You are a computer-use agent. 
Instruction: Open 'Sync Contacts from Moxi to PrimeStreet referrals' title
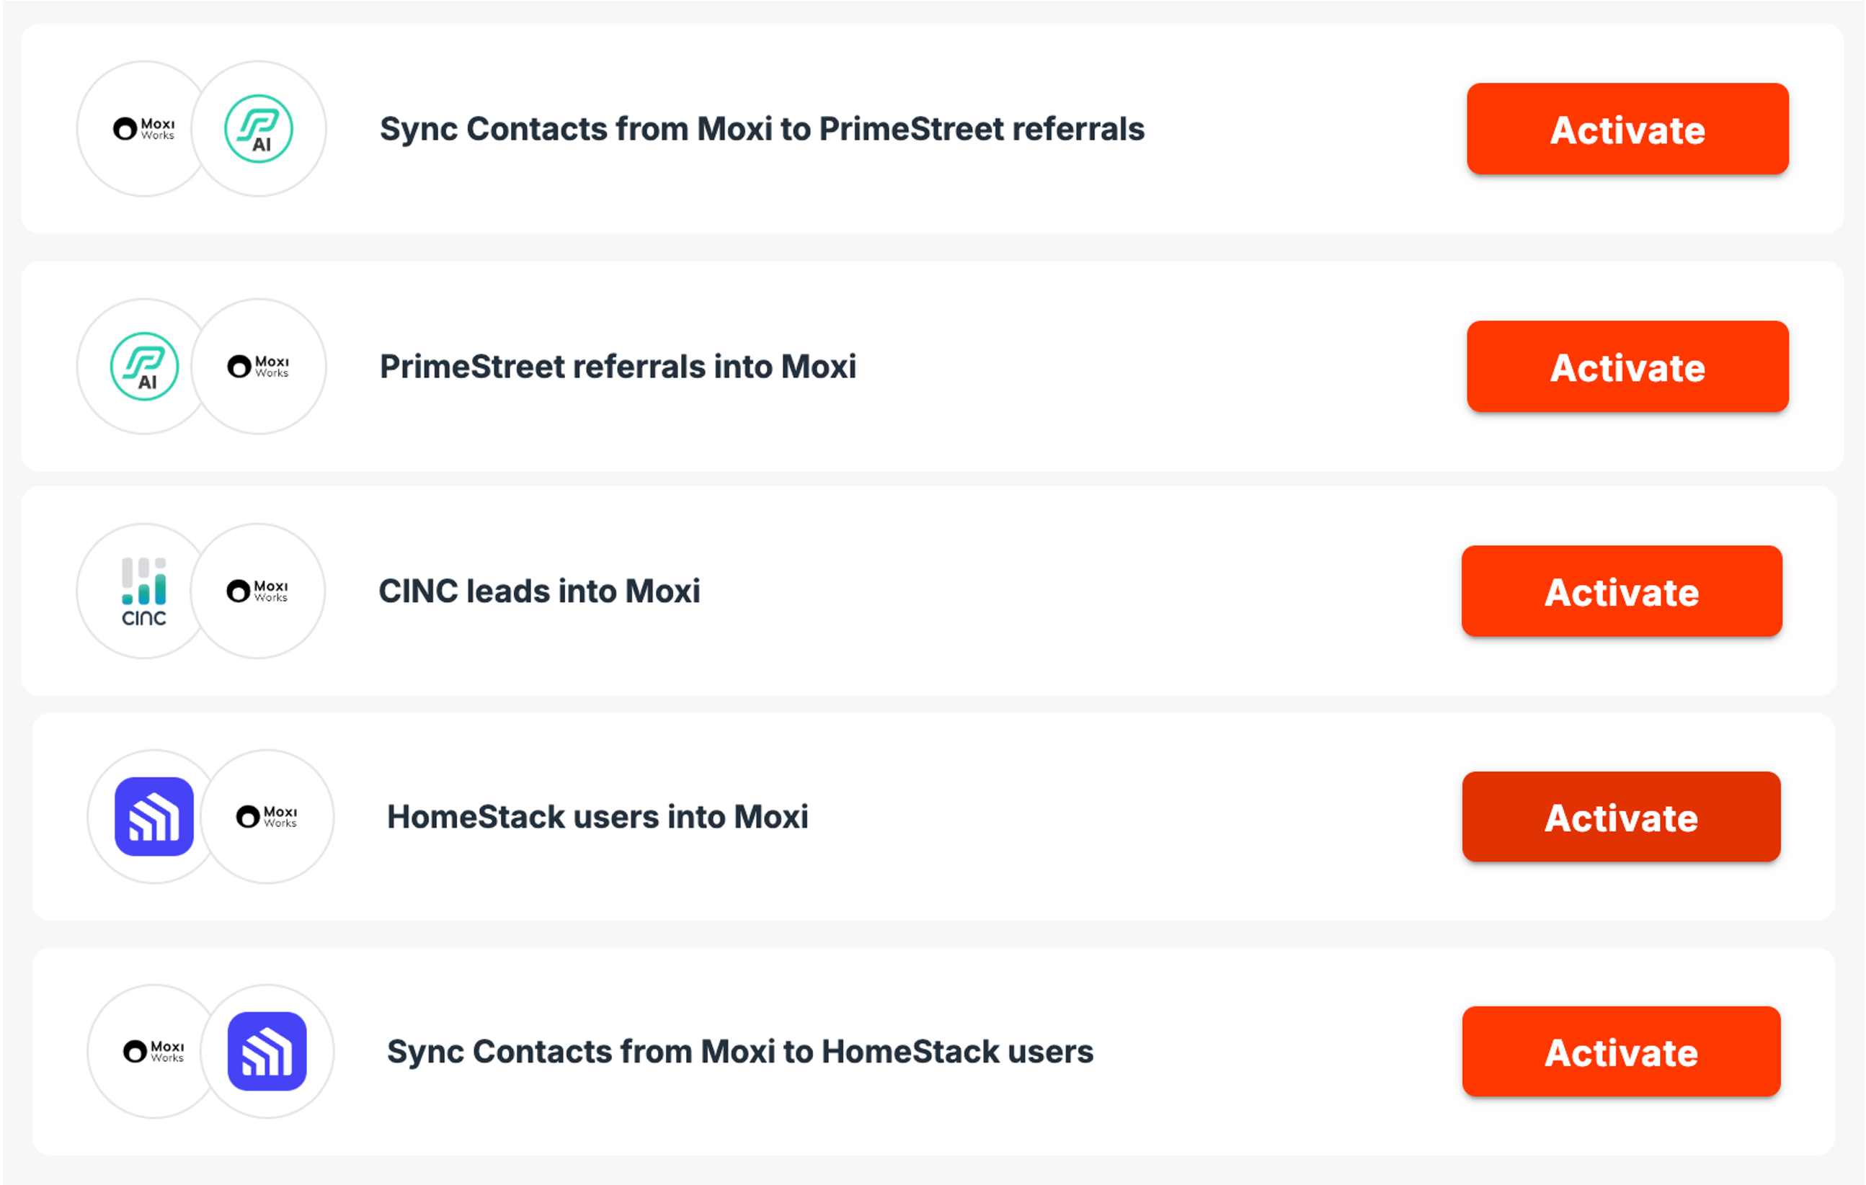[x=762, y=128]
